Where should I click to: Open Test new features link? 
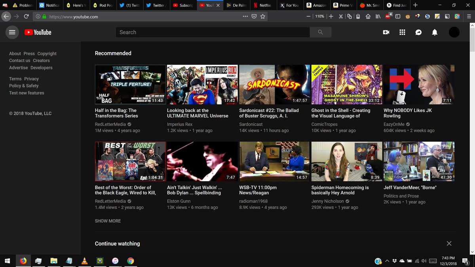tap(27, 93)
